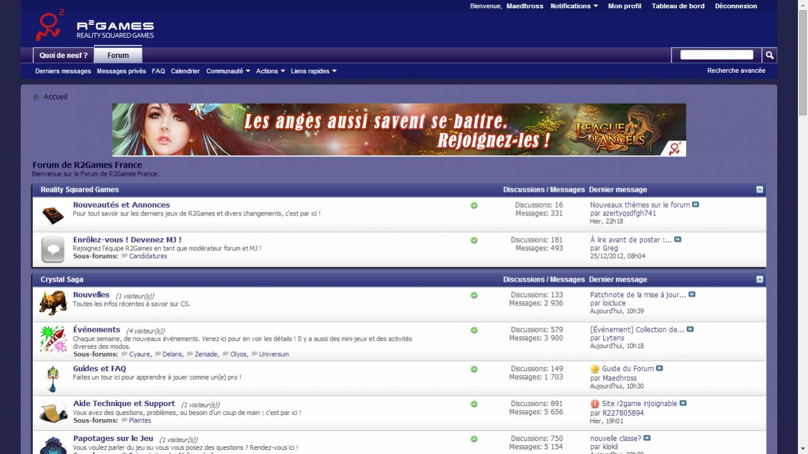Open the Notifications dropdown

(x=574, y=6)
